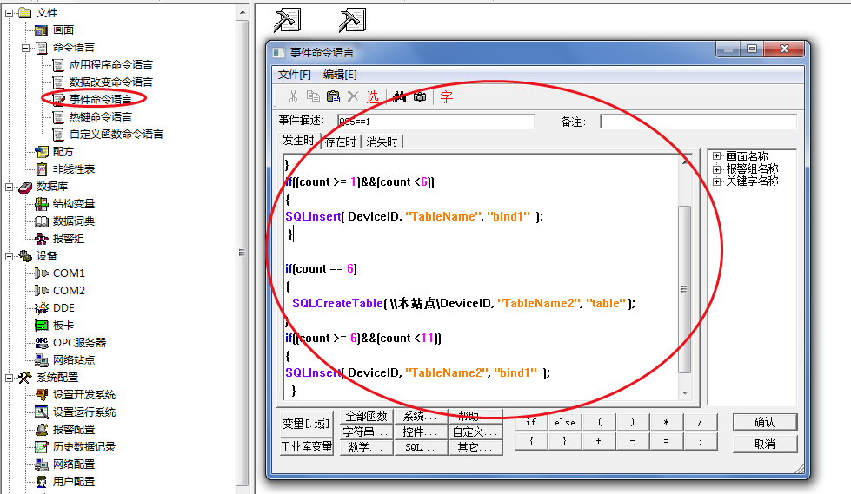Click the first hammer-on-document icon above dialog
The width and height of the screenshot is (851, 494).
coord(287,20)
